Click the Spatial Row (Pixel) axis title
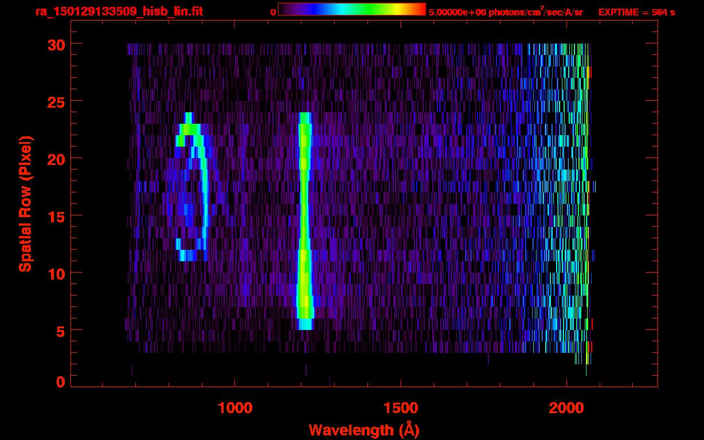The image size is (704, 440). coord(25,204)
